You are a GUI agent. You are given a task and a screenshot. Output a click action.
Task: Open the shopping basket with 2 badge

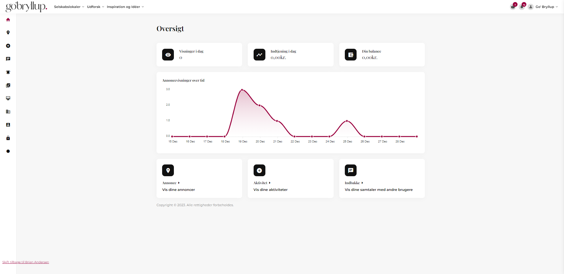513,7
